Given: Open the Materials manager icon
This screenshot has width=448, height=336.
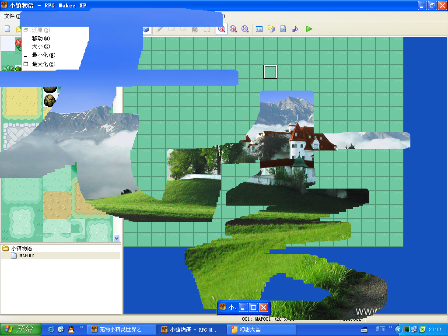Looking at the screenshot, I should point(271,29).
